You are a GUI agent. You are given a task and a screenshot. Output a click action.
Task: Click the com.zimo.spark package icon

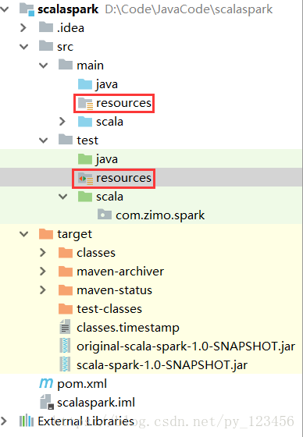point(105,215)
